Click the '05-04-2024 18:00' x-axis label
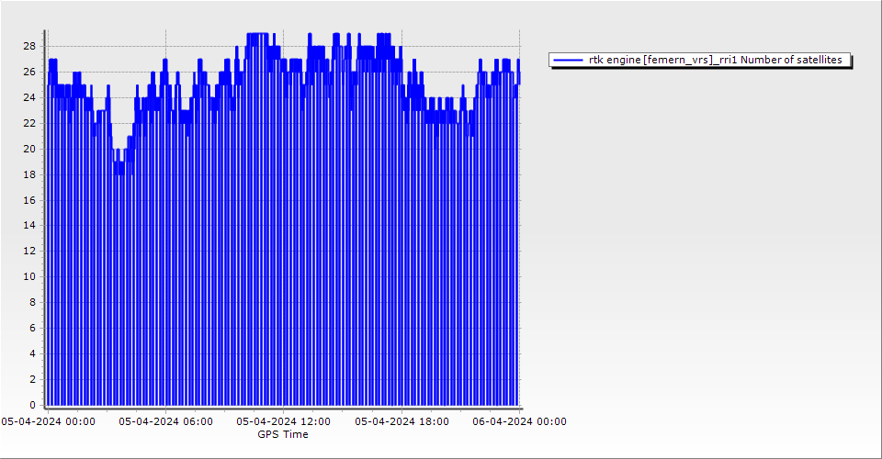Screen dimensions: 882x459 [x=401, y=421]
